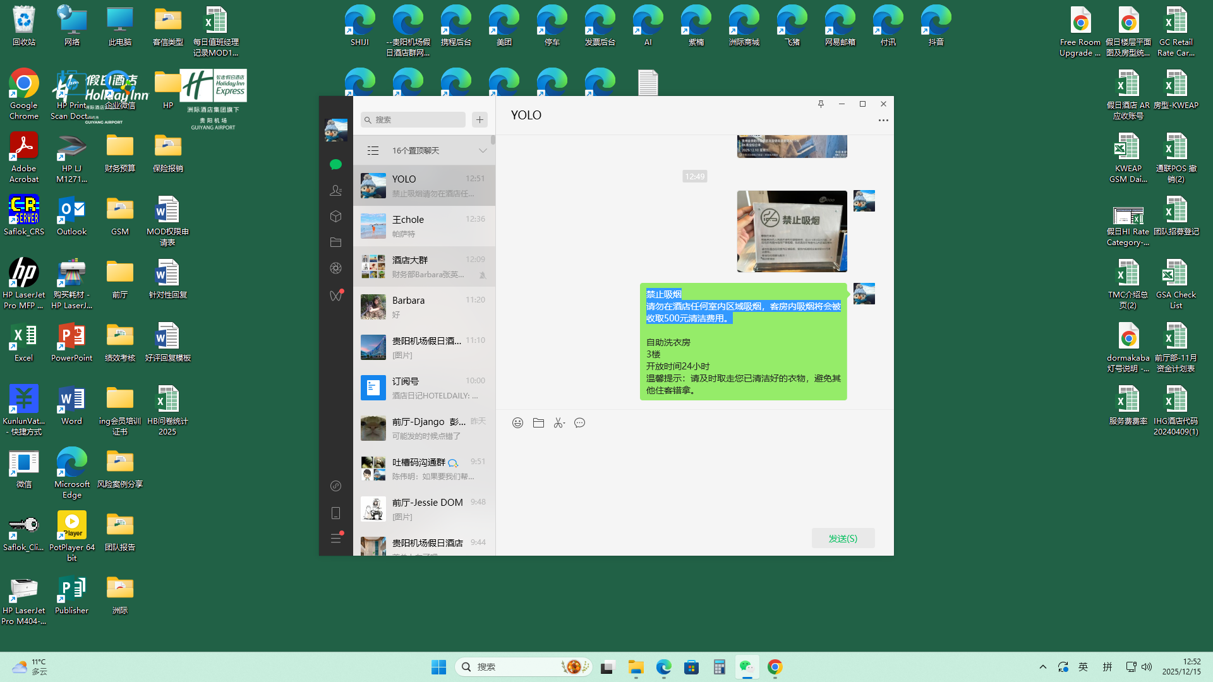
Task: Click the plus button beside search
Action: tap(480, 119)
